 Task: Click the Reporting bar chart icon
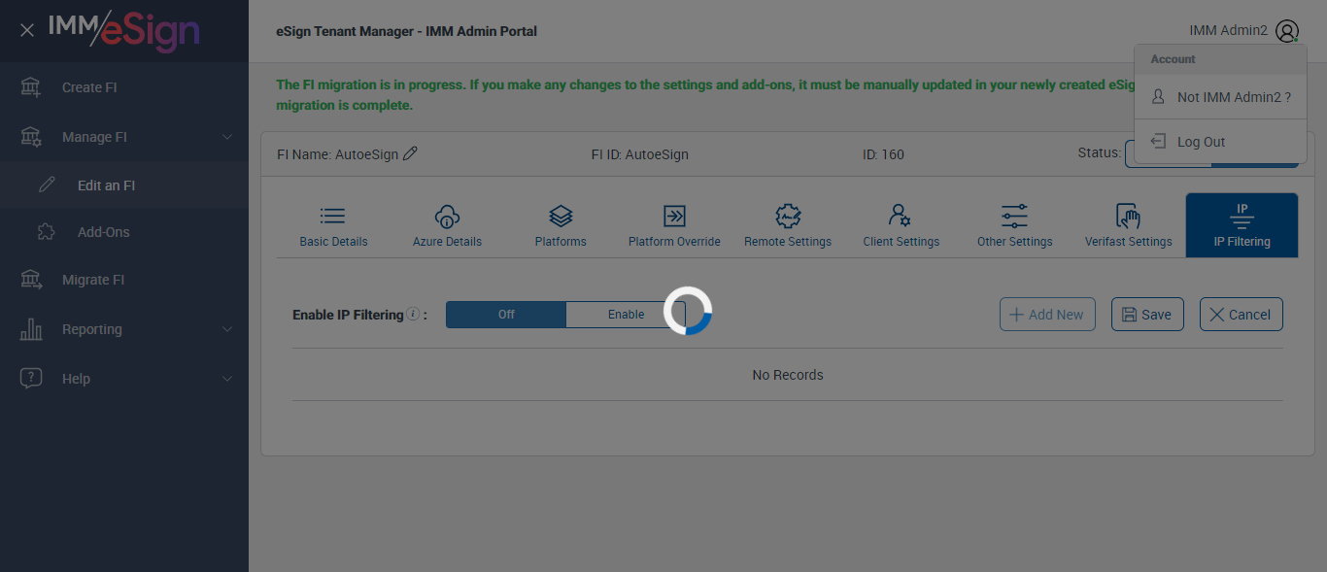pos(31,329)
